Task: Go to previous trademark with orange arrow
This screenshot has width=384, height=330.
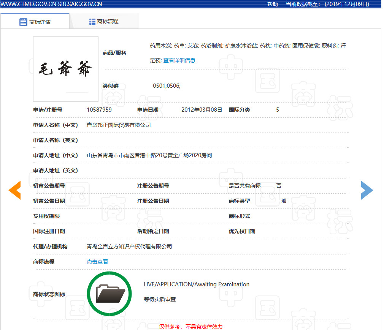Action: click(x=15, y=190)
